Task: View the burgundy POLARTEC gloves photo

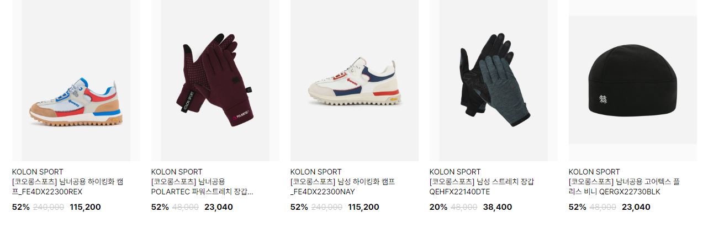Action: [215, 80]
